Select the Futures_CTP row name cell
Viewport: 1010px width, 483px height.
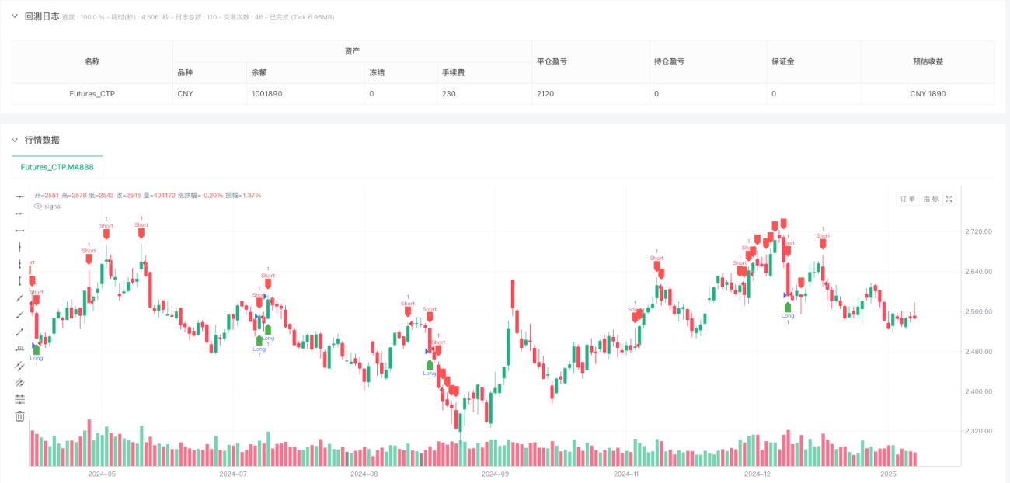92,93
